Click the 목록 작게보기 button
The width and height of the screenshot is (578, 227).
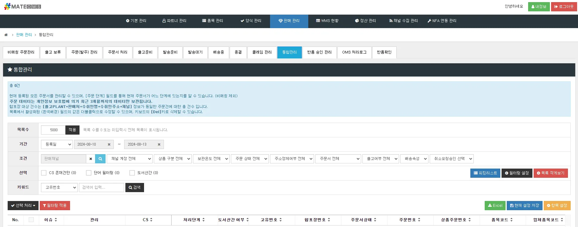(551, 173)
